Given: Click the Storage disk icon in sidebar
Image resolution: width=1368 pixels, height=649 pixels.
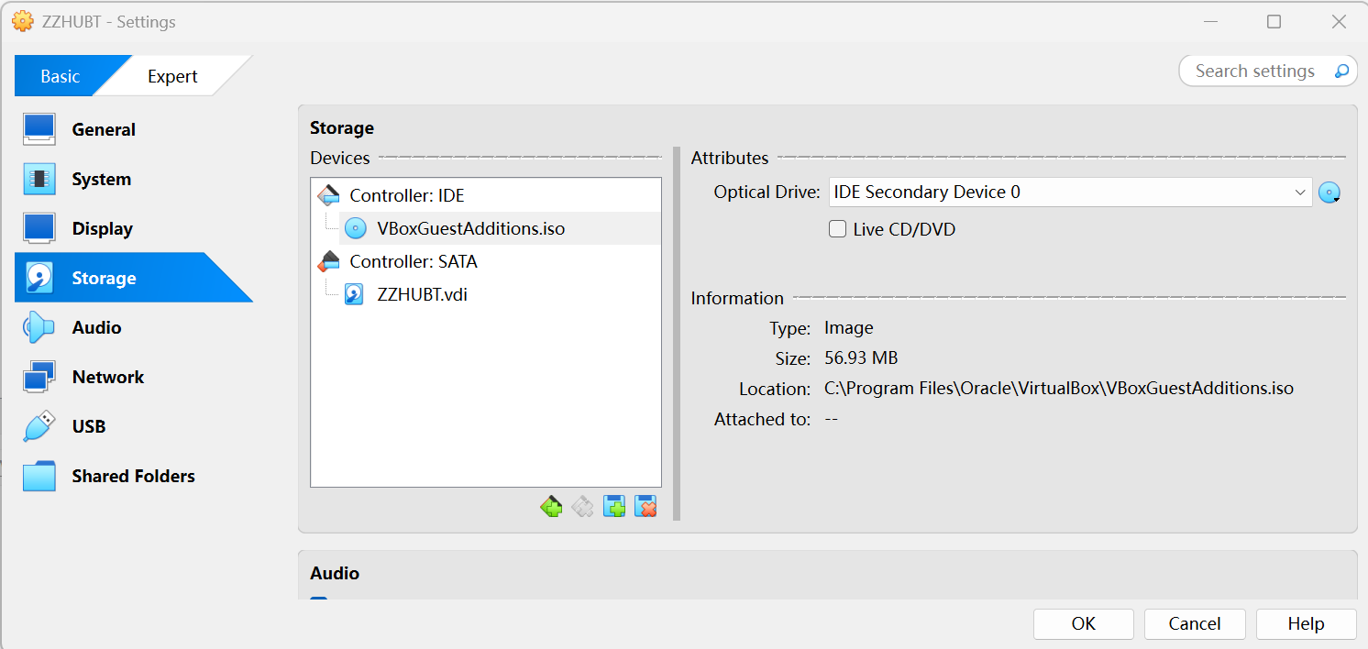Looking at the screenshot, I should click(39, 278).
